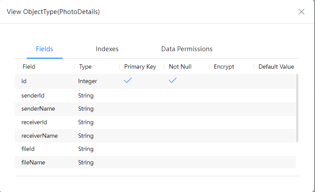315x192 pixels.
Task: Click the Primary Key column header
Action: click(140, 67)
